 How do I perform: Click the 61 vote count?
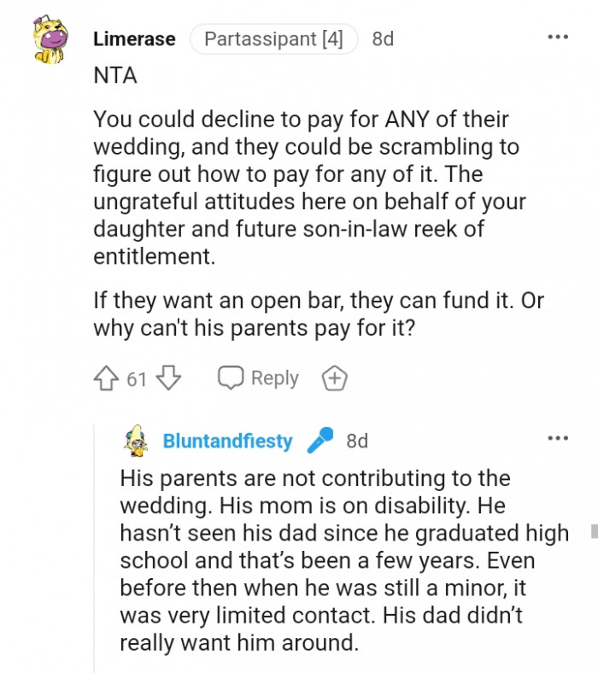(x=137, y=378)
